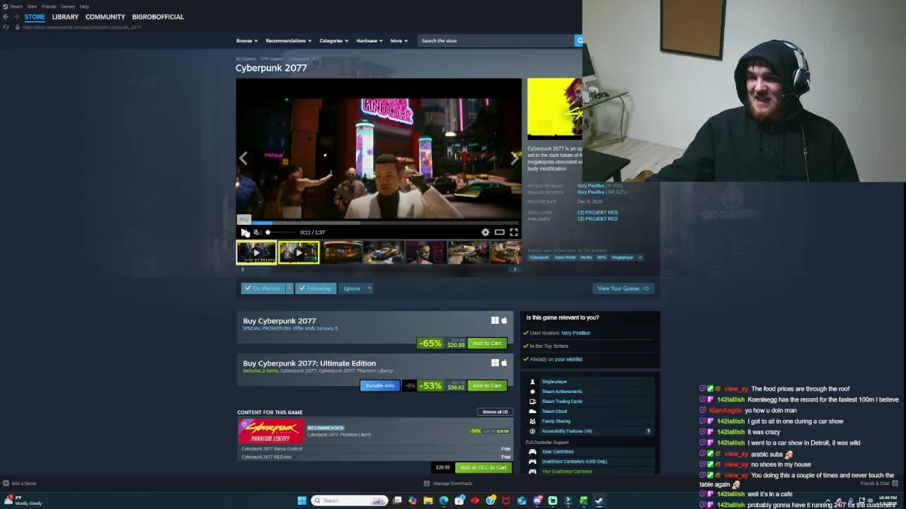This screenshot has width=906, height=509.
Task: Click View Your Queue button
Action: [x=623, y=288]
